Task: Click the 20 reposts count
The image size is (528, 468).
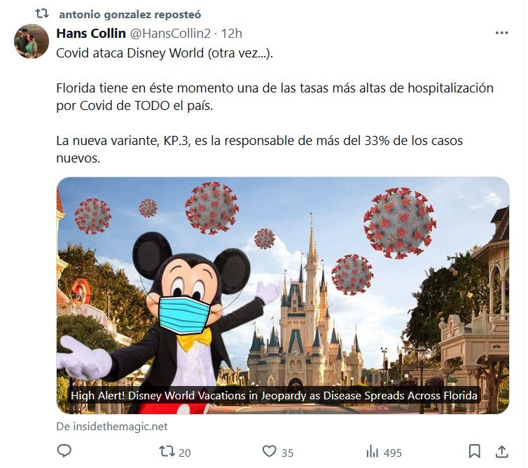Action: [x=184, y=453]
